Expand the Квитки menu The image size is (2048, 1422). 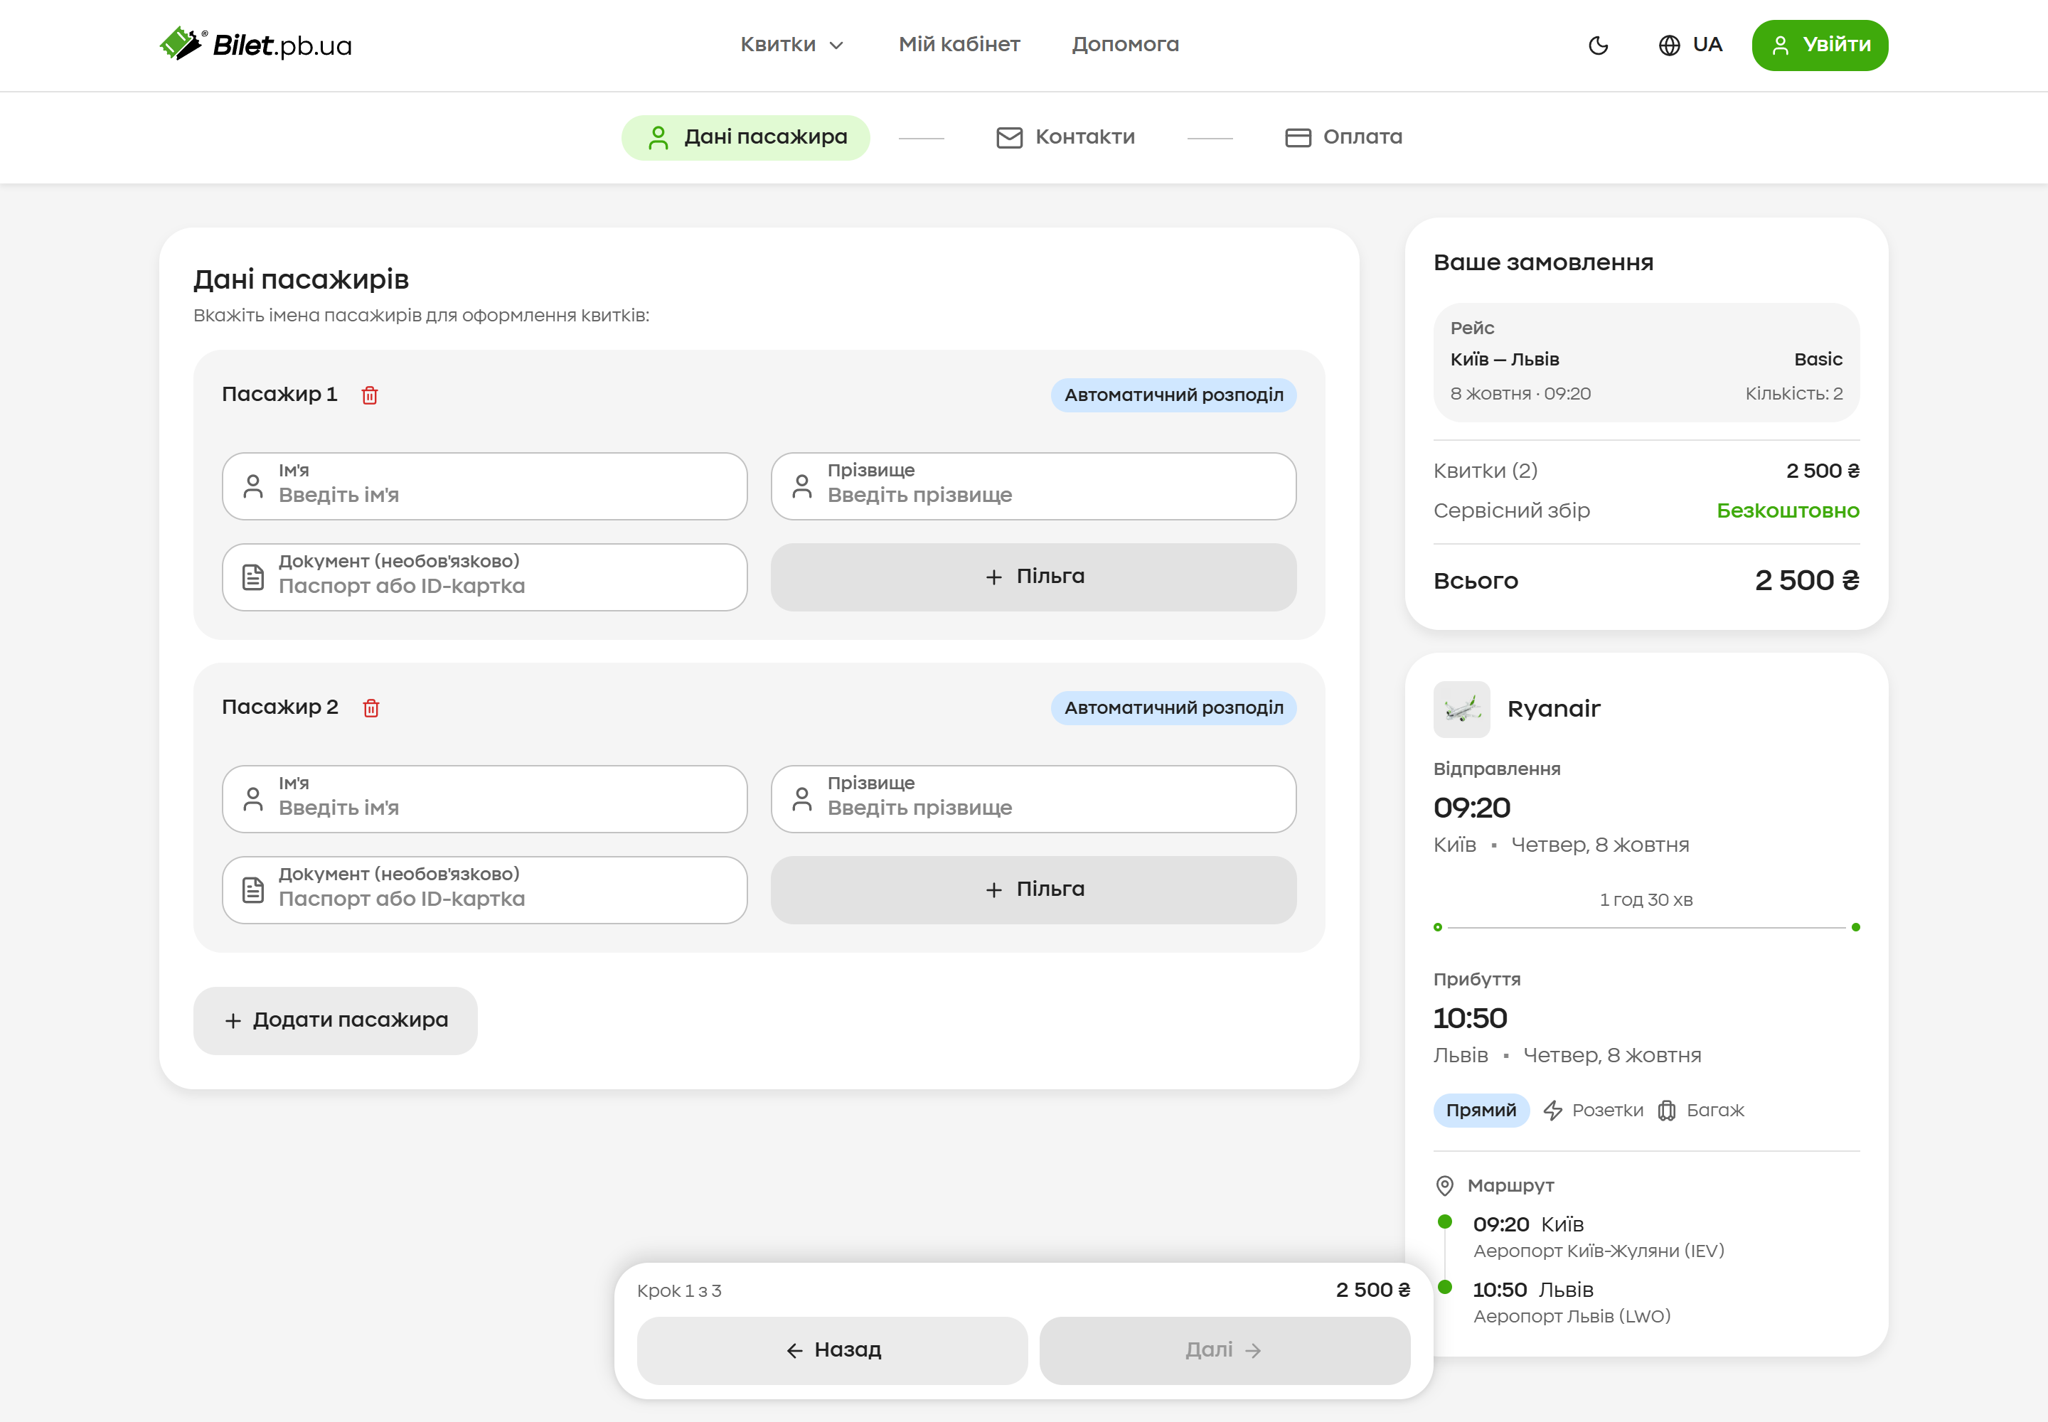coord(791,45)
